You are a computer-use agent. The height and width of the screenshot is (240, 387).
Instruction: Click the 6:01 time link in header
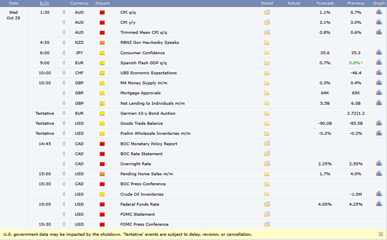click(x=44, y=3)
